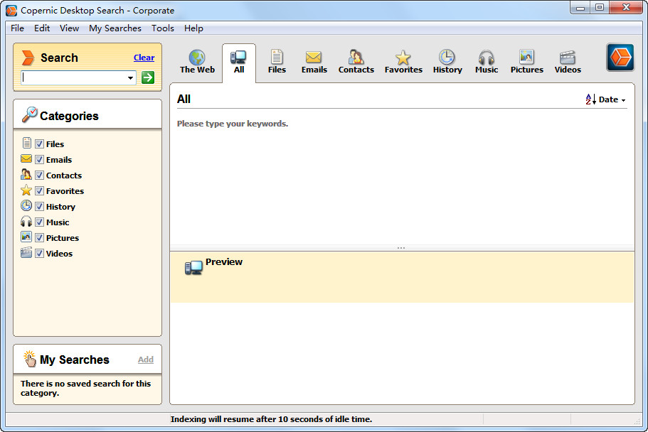Click the indexing status bar message
648x432 pixels.
pos(271,419)
